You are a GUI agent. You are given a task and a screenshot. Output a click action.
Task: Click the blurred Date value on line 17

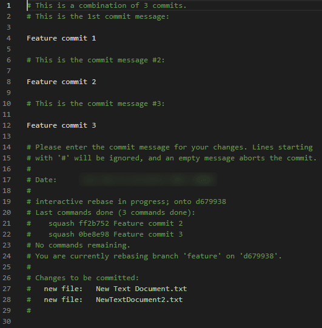[x=148, y=180]
